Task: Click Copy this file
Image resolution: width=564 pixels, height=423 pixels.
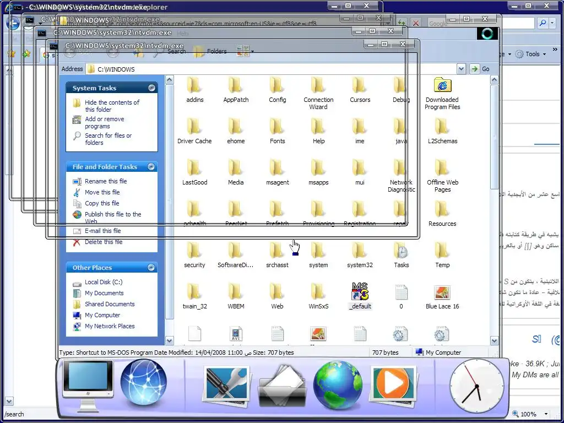Action: point(102,203)
